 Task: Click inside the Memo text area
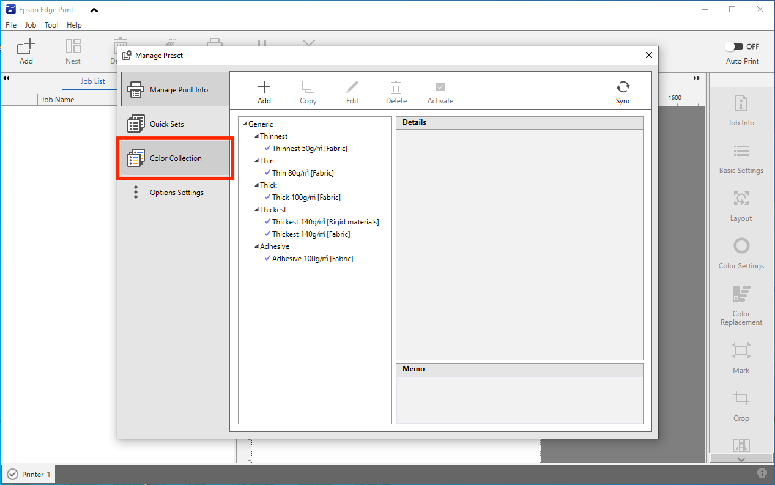520,399
